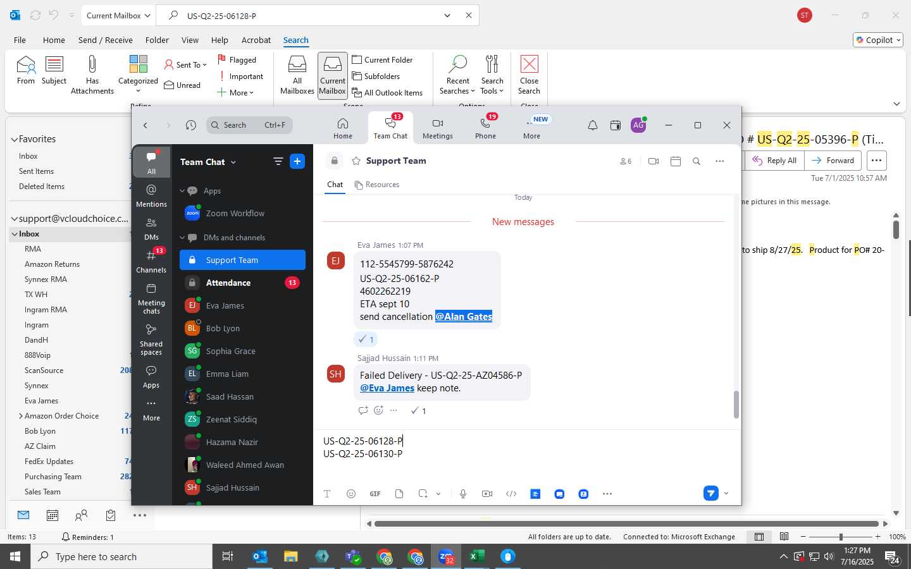
Task: Select All Outlook Items scope
Action: [x=387, y=92]
